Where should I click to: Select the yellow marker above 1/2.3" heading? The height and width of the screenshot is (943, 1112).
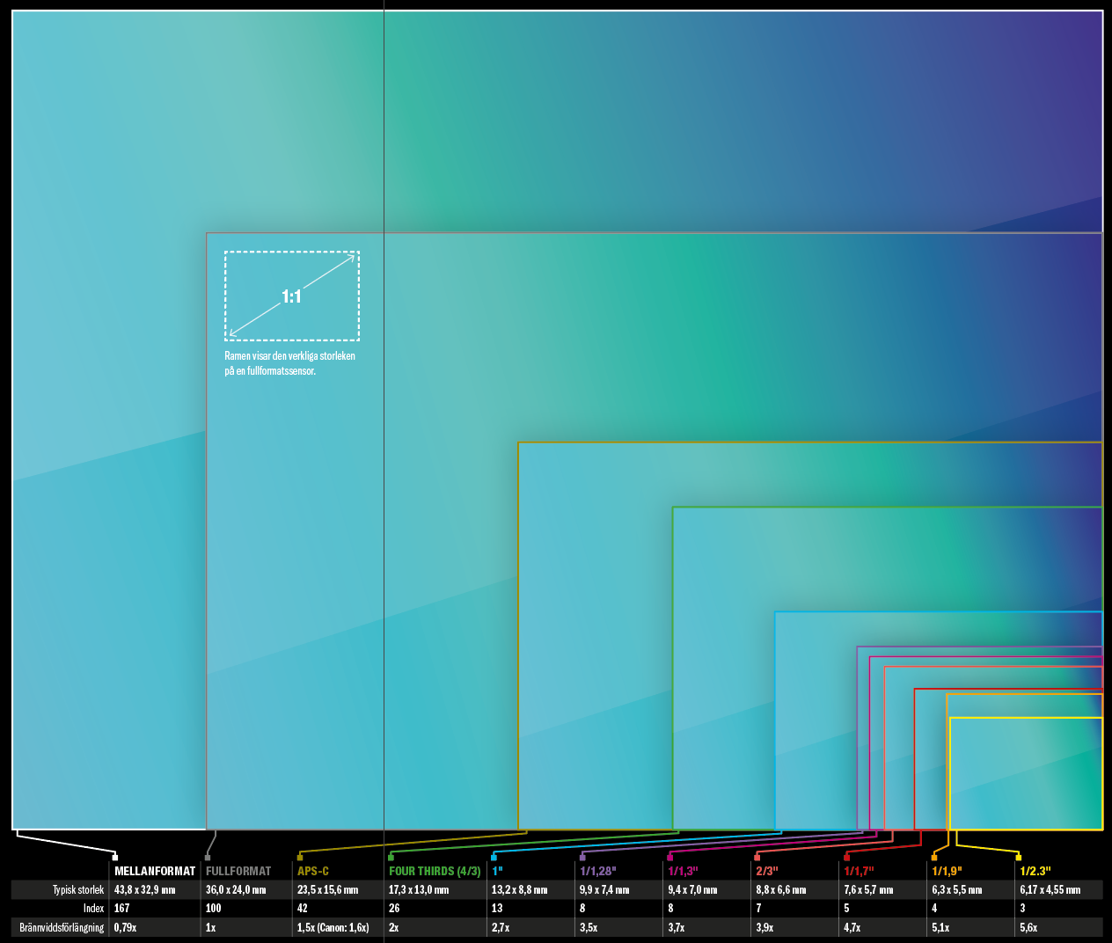(x=1019, y=857)
